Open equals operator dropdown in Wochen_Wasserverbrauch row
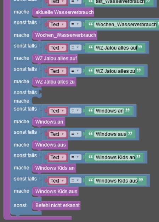The height and width of the screenshot is (222, 159). pos(75,24)
